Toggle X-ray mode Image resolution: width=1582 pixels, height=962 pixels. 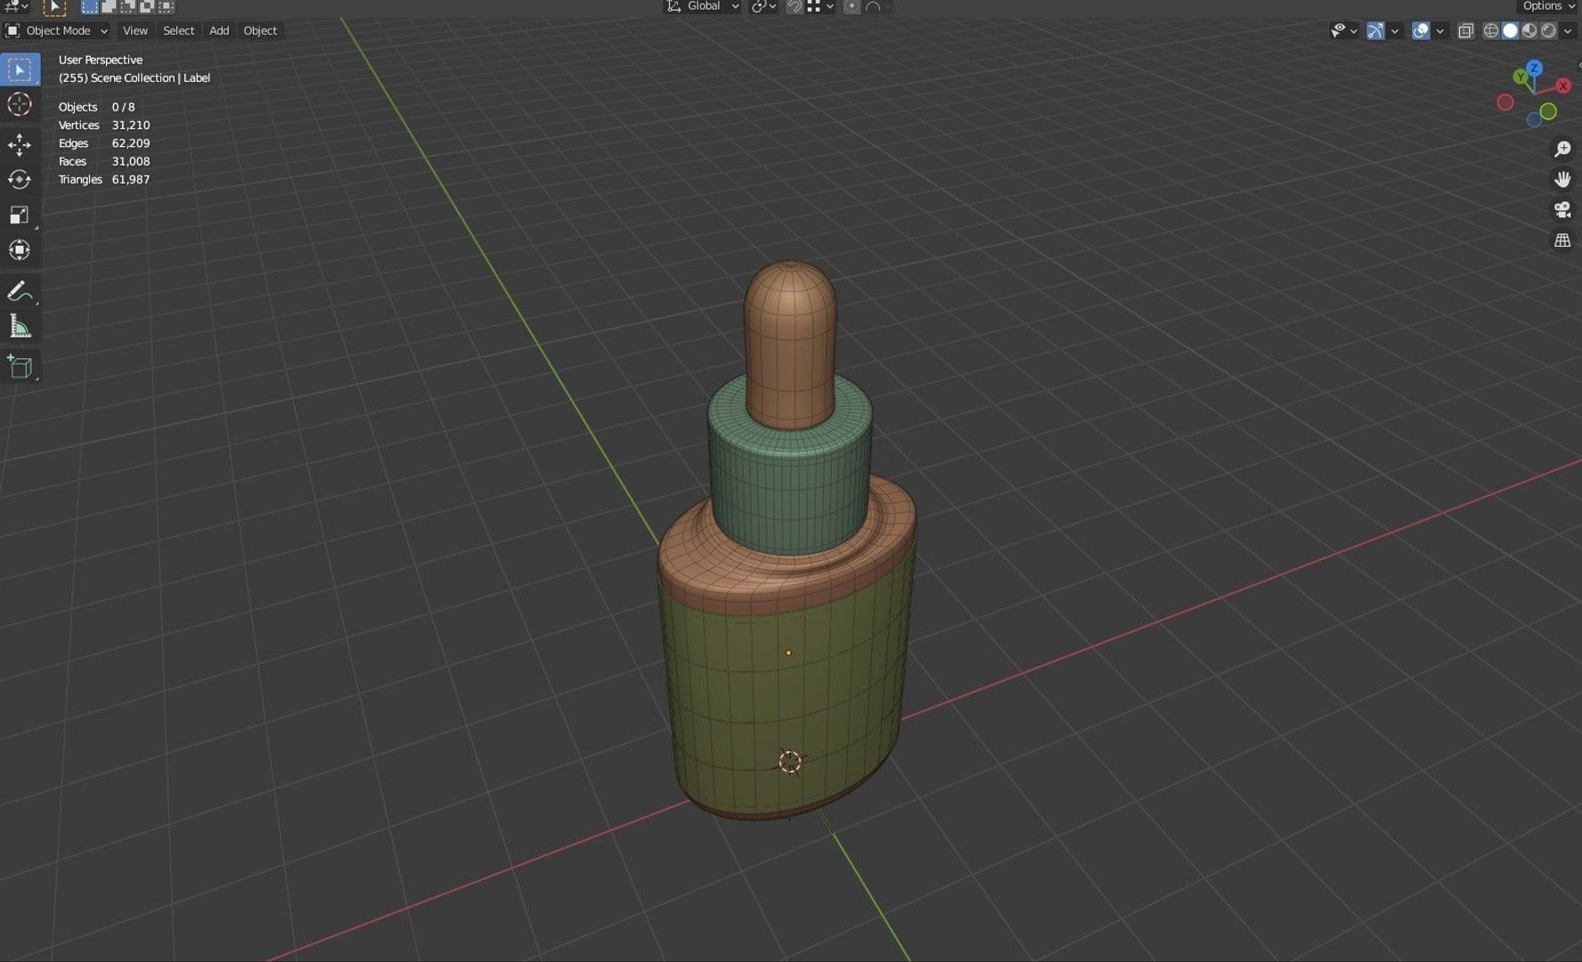point(1465,31)
